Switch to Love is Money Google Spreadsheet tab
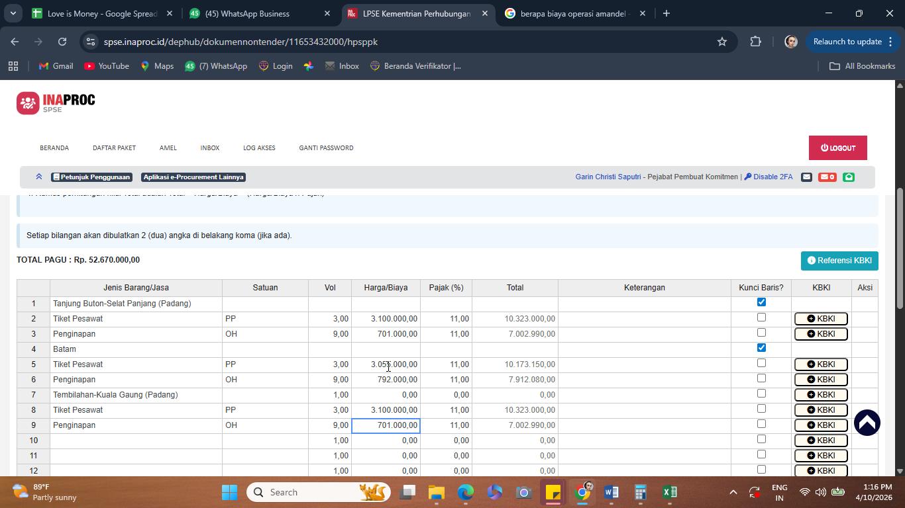The width and height of the screenshot is (905, 508). point(103,13)
